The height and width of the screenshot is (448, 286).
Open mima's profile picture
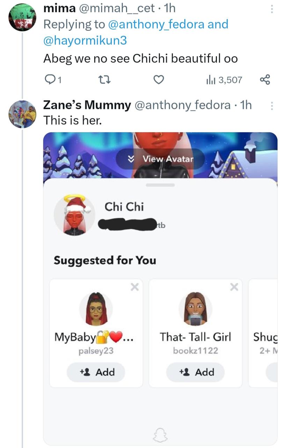[22, 18]
